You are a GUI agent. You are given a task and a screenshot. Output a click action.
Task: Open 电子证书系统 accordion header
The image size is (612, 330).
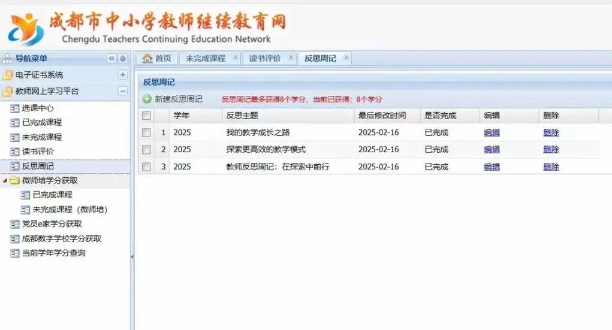coord(65,75)
